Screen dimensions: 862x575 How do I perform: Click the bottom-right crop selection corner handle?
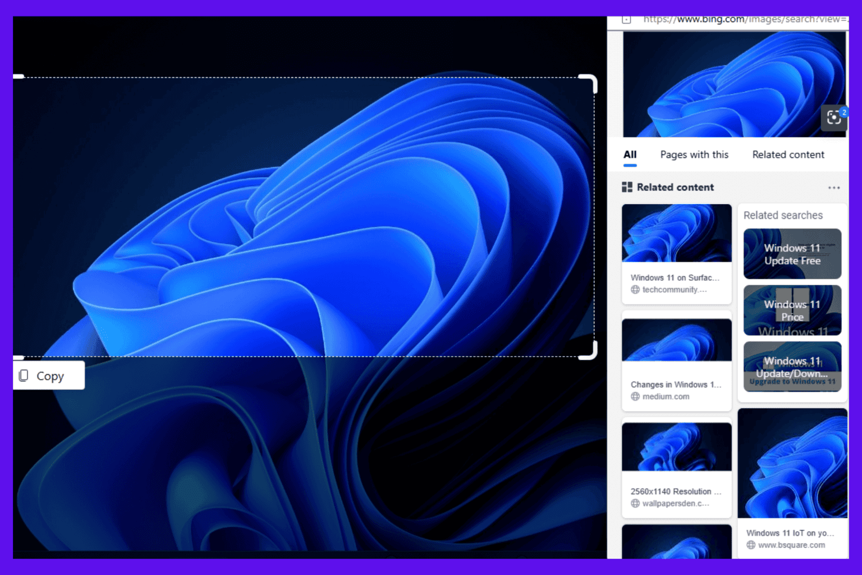(589, 350)
